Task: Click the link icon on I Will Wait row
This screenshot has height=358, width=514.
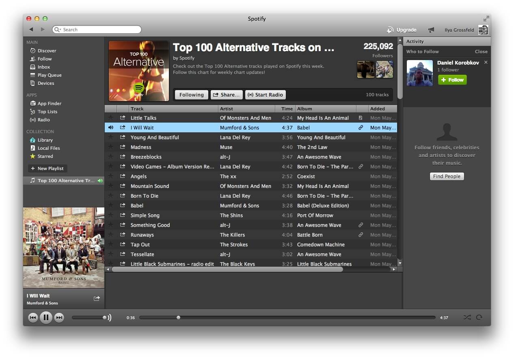Action: pyautogui.click(x=361, y=127)
